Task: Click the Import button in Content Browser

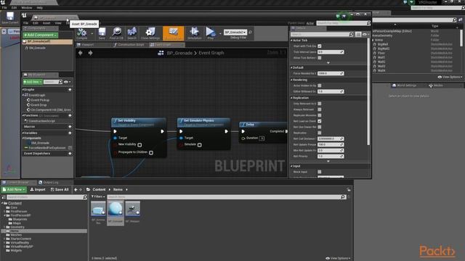Action: pyautogui.click(x=38, y=190)
